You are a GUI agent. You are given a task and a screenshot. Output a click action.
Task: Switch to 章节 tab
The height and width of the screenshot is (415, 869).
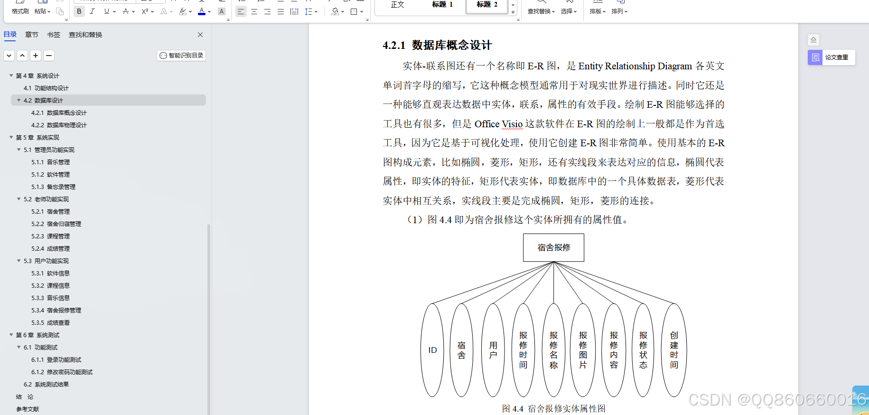[32, 35]
